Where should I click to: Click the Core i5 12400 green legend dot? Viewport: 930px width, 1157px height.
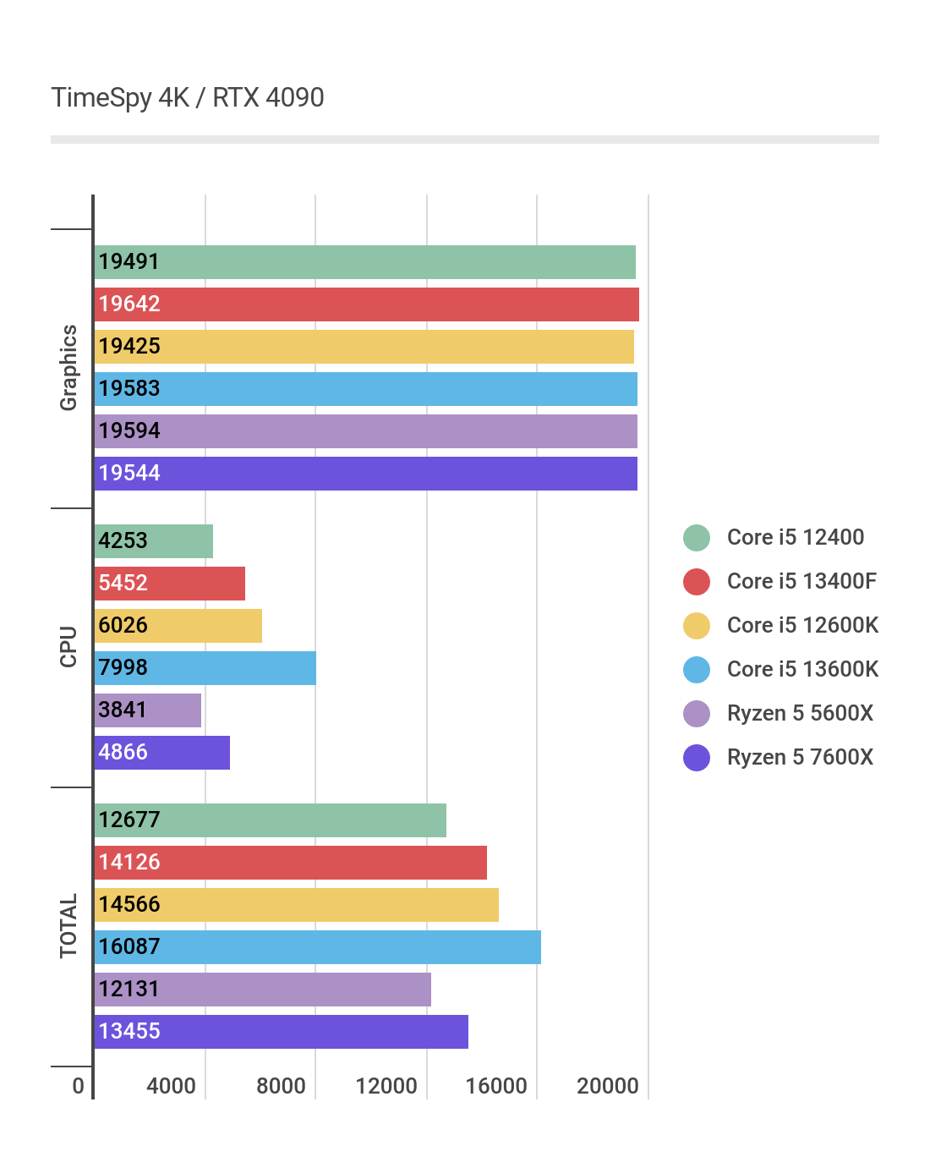click(697, 538)
